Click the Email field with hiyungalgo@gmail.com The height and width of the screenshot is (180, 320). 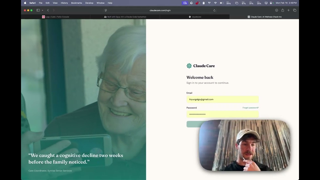(222, 99)
